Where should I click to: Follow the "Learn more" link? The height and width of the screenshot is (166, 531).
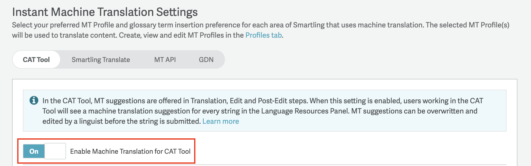[x=221, y=121]
